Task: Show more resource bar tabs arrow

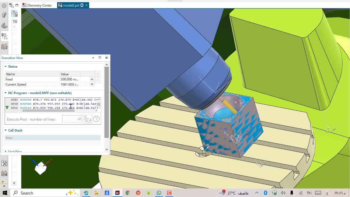Action: coord(4,186)
